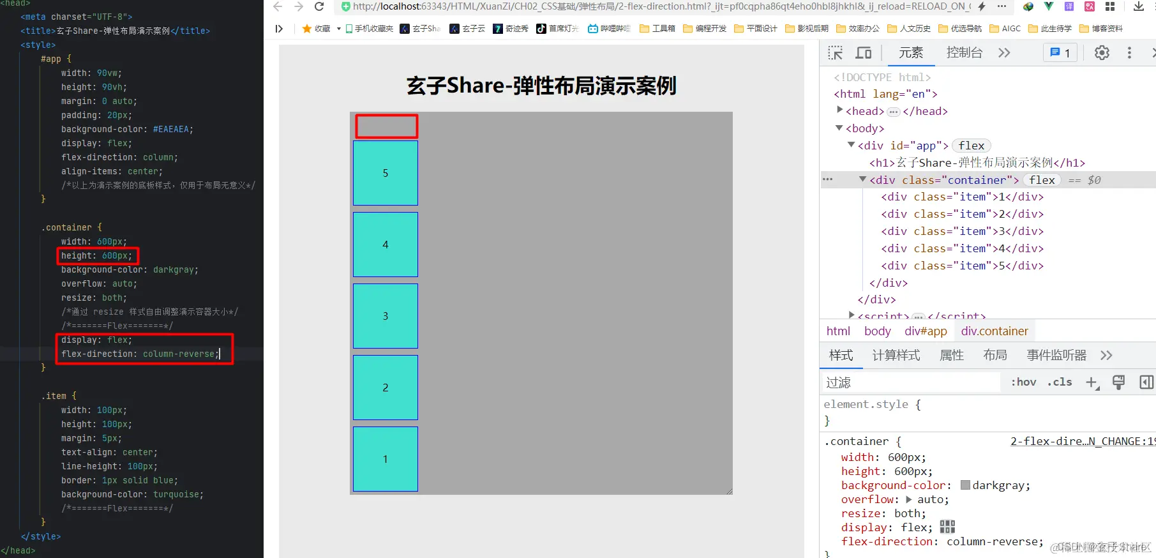Collapse the div class="container" node

coord(862,179)
